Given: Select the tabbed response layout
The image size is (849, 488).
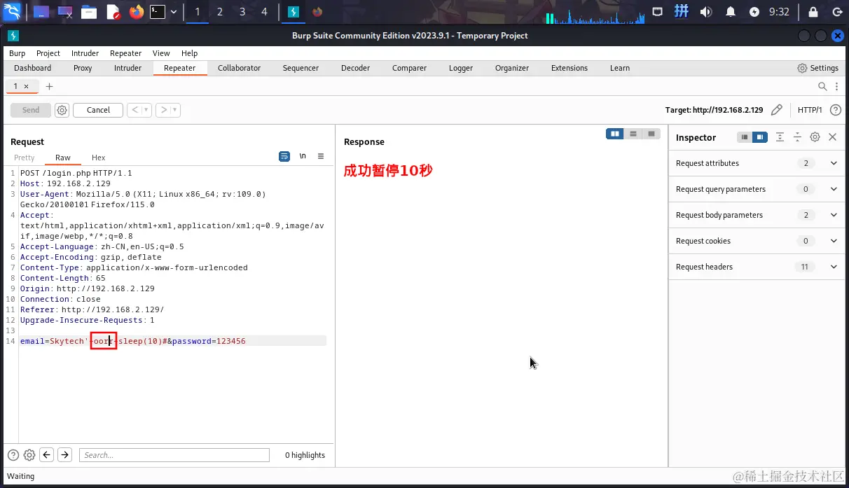Looking at the screenshot, I should (651, 134).
